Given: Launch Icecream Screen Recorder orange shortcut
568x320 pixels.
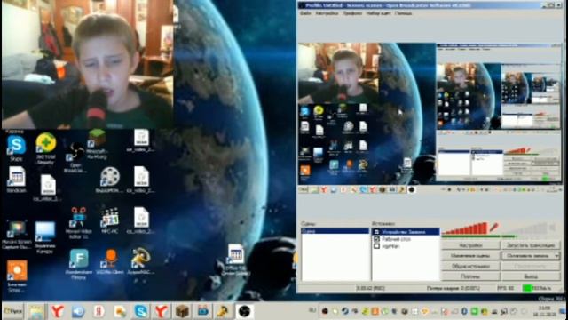Looking at the screenshot, I should point(17,276).
